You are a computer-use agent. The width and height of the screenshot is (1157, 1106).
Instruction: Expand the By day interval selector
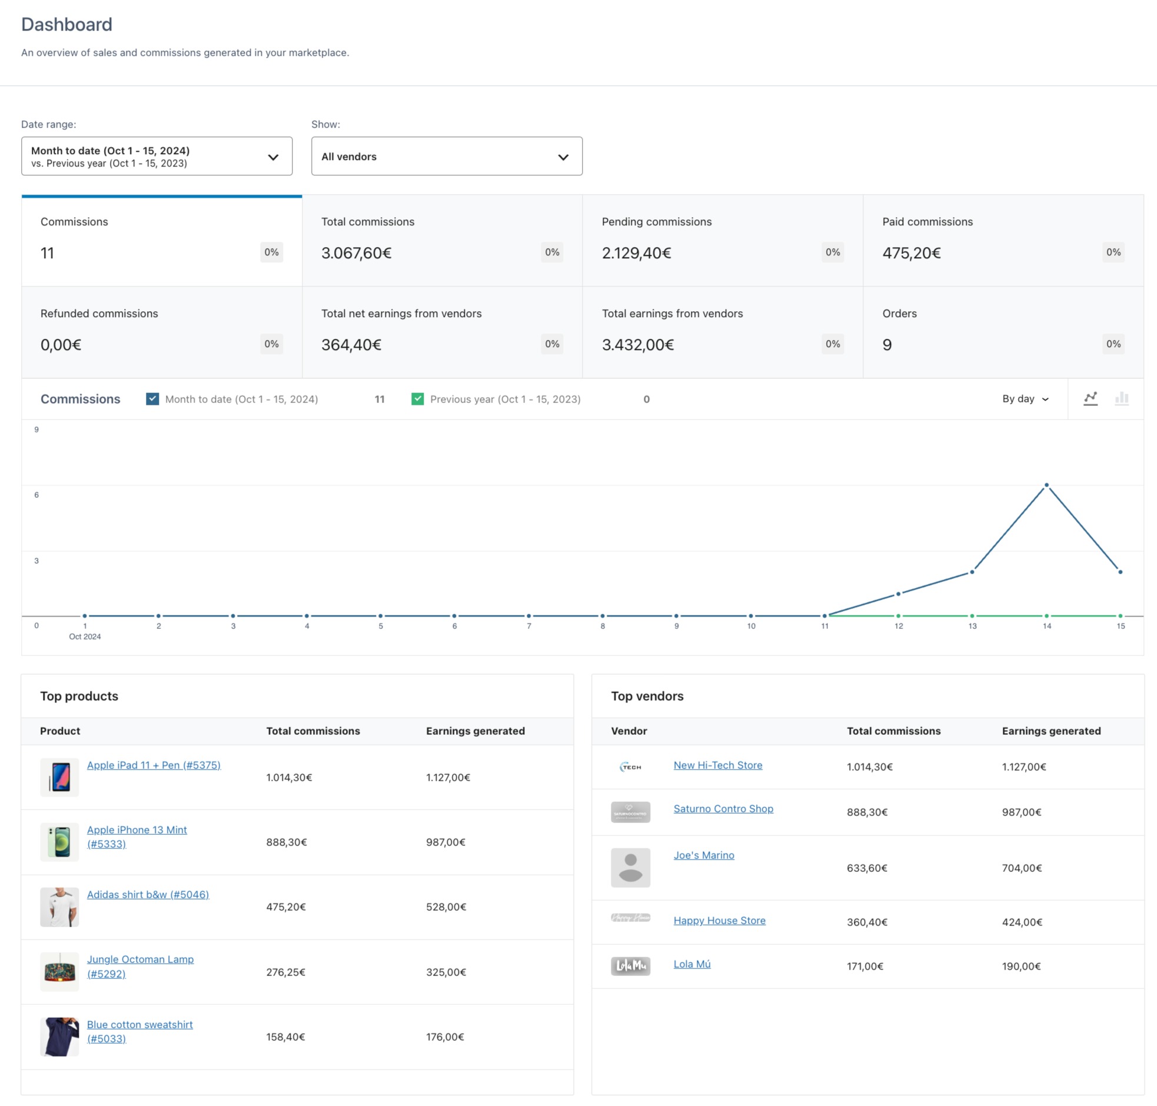coord(1025,399)
